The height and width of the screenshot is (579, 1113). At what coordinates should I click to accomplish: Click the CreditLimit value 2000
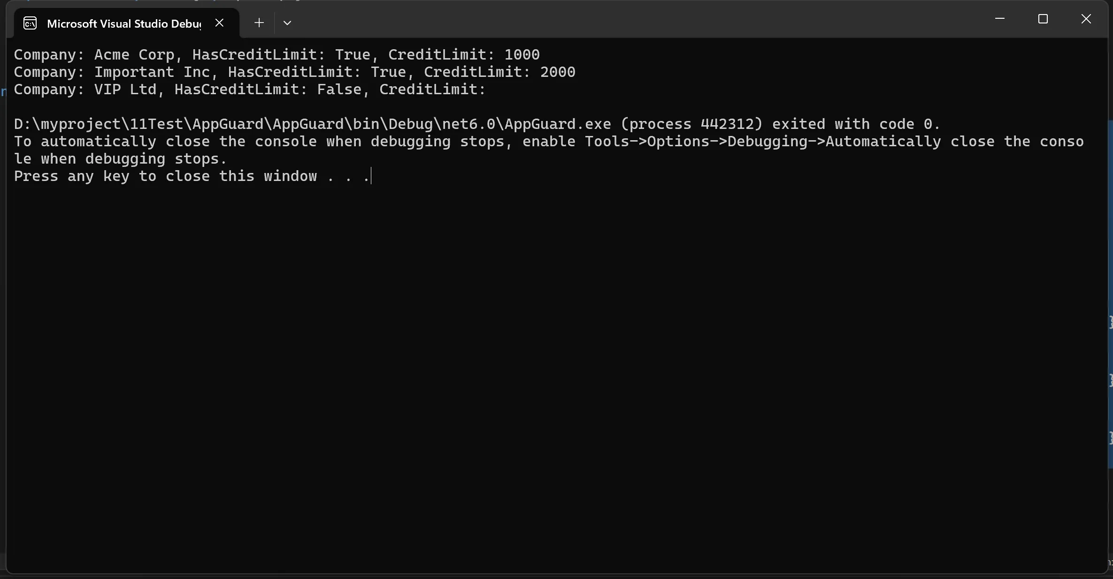click(x=557, y=72)
